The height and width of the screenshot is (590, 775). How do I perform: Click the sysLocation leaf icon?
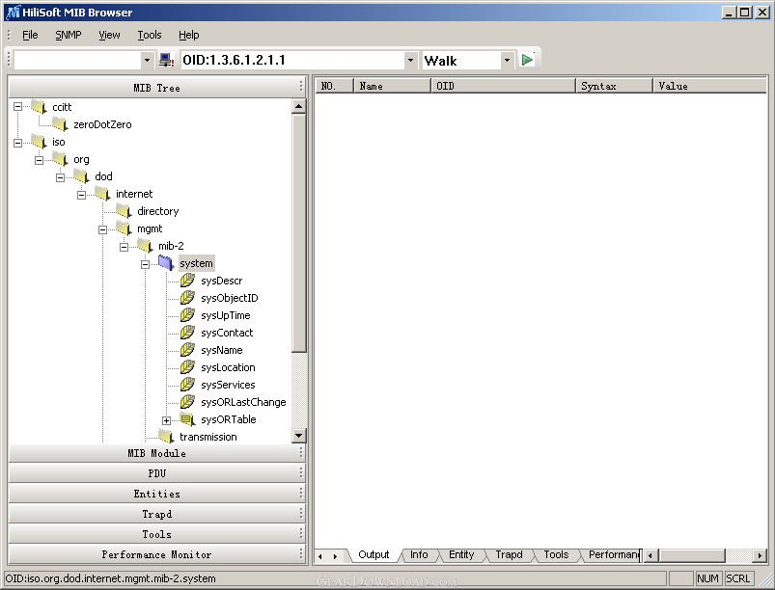187,367
